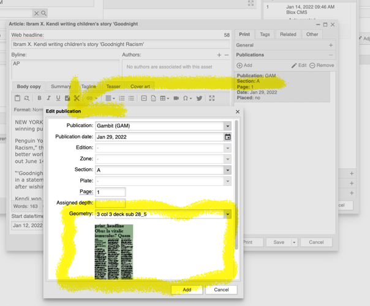
Task: Toggle italic formatting in body copy toolbar
Action: coord(48,98)
